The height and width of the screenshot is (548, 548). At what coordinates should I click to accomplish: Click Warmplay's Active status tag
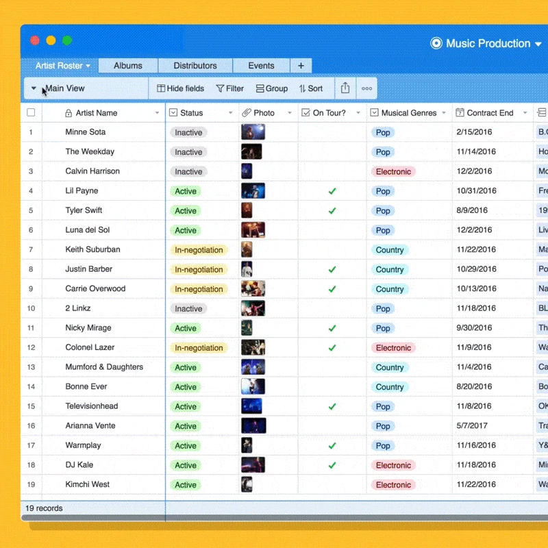tap(186, 446)
